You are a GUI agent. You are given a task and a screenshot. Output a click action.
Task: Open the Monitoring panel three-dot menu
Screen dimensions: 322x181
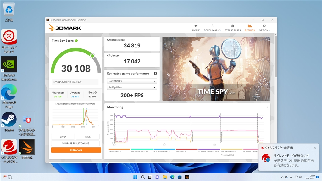pos(267,107)
